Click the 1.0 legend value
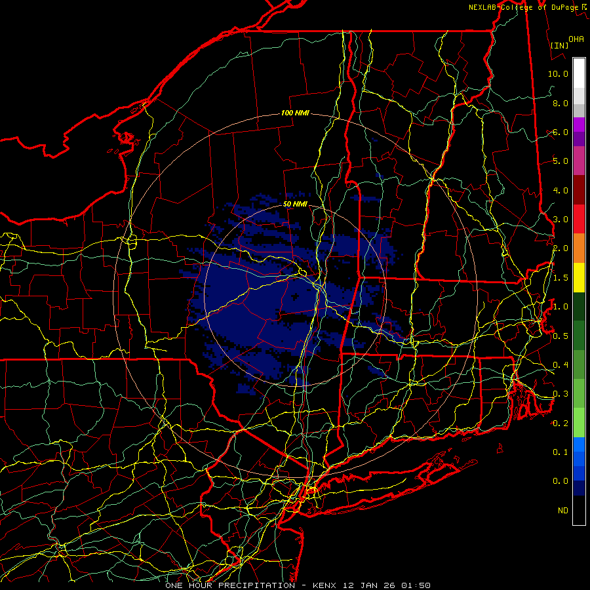590x590 pixels. (560, 307)
